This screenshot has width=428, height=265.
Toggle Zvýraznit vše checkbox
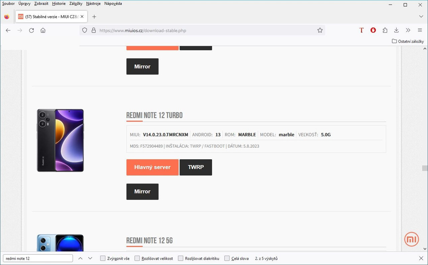(x=103, y=258)
